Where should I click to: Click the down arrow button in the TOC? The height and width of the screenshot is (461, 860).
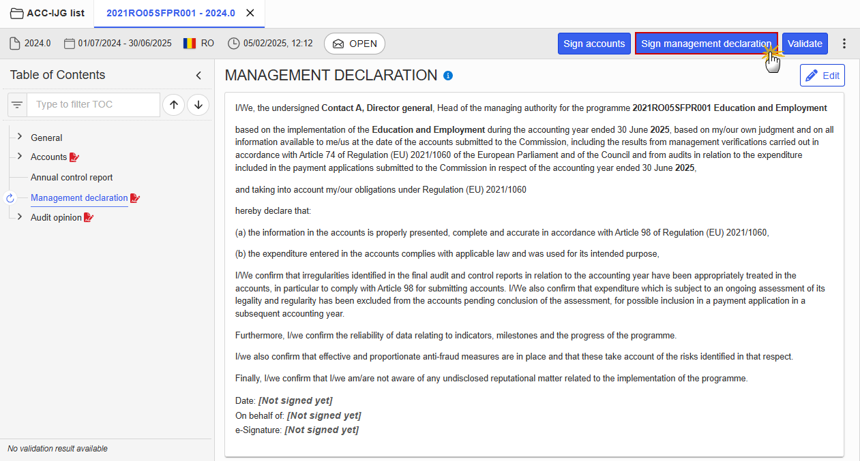tap(198, 105)
